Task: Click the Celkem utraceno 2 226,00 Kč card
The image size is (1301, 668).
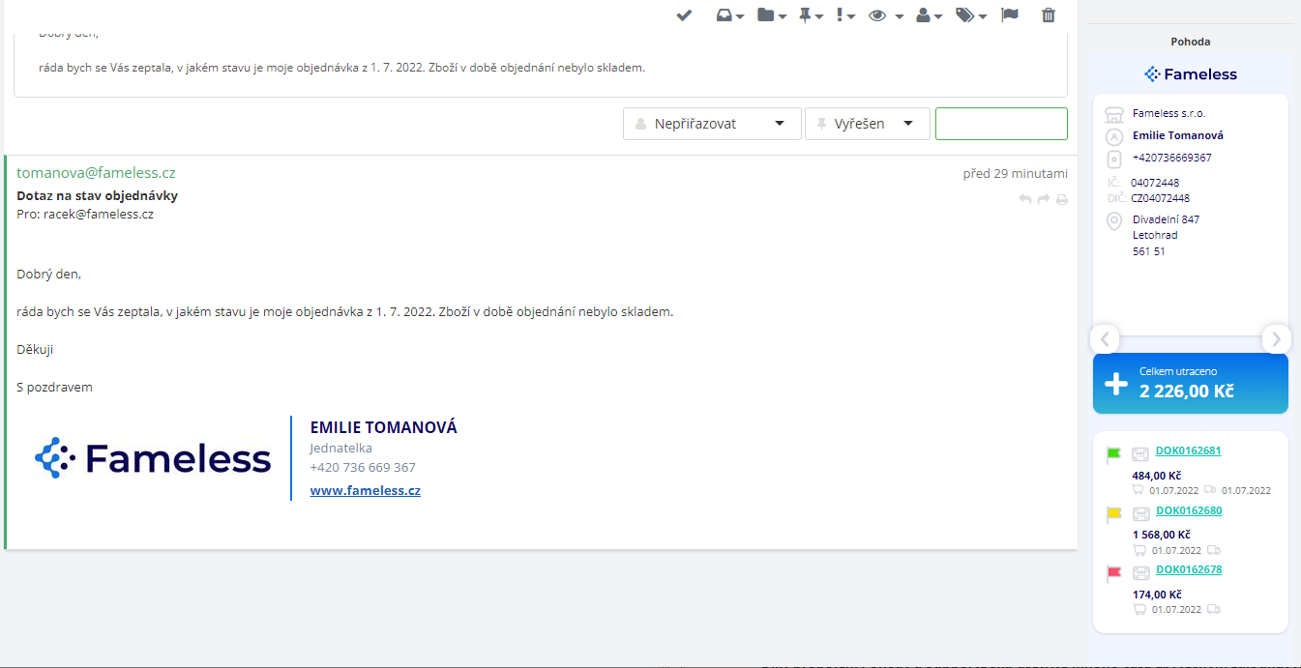Action: tap(1191, 384)
